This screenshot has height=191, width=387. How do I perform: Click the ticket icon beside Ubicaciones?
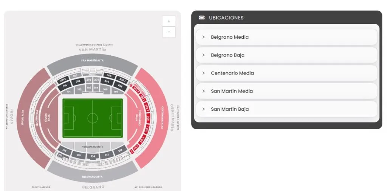[x=202, y=18]
